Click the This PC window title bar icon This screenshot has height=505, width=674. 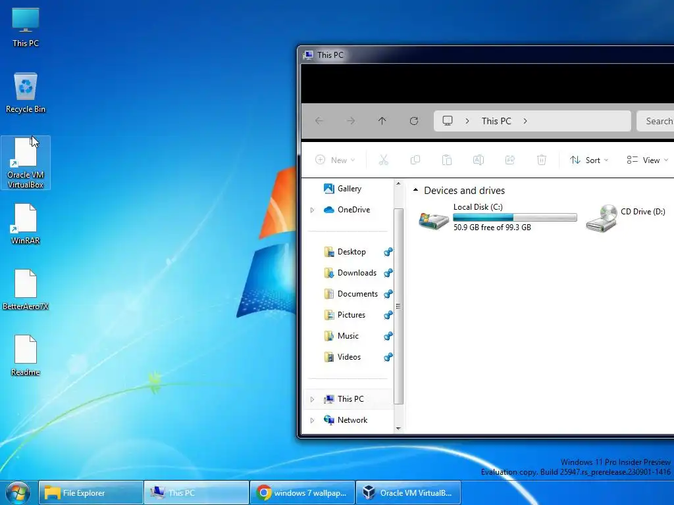(x=308, y=55)
